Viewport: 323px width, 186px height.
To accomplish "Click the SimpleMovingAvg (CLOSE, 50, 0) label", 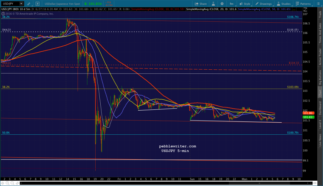I will pos(259,9).
